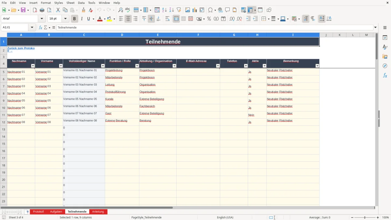Toggle Bold formatting
Viewport: 391px width, 220px height.
[74, 19]
